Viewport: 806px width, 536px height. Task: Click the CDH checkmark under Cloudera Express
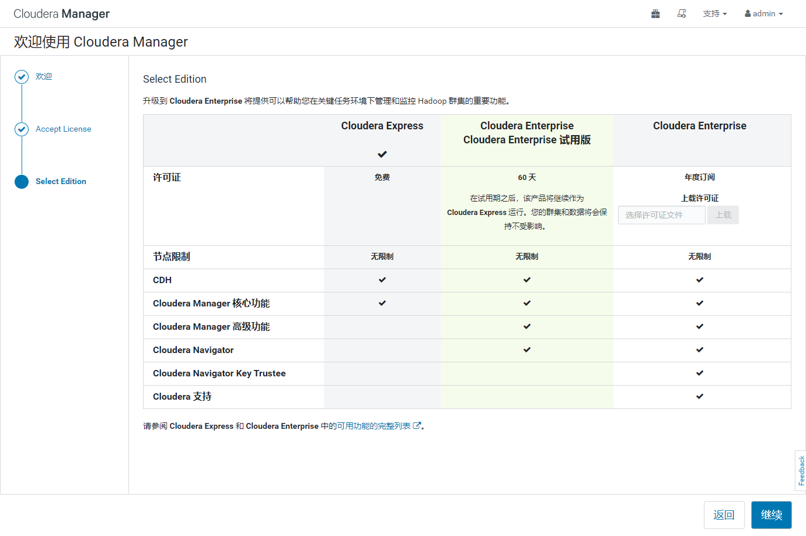(382, 280)
